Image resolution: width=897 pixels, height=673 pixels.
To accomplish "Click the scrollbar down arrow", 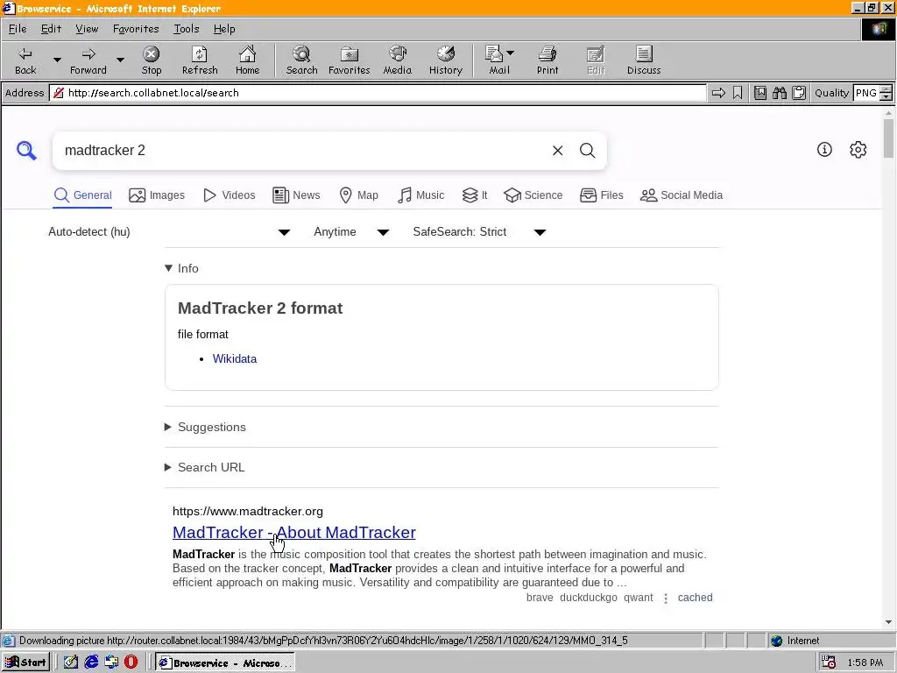I will coord(888,621).
